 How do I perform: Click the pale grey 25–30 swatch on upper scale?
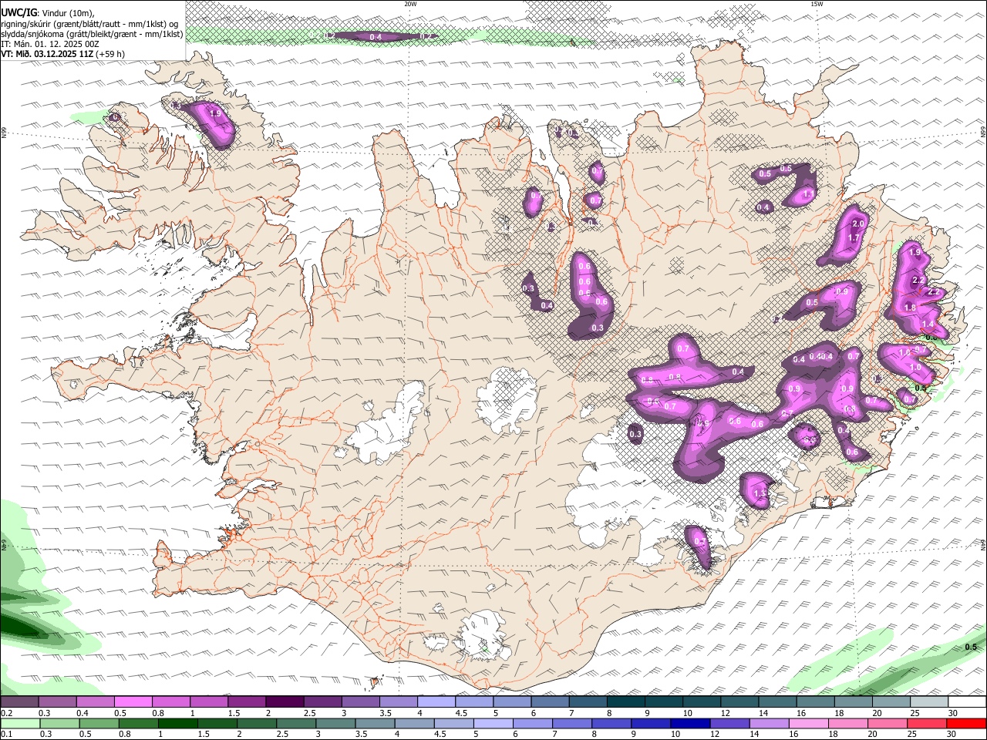[x=928, y=702]
